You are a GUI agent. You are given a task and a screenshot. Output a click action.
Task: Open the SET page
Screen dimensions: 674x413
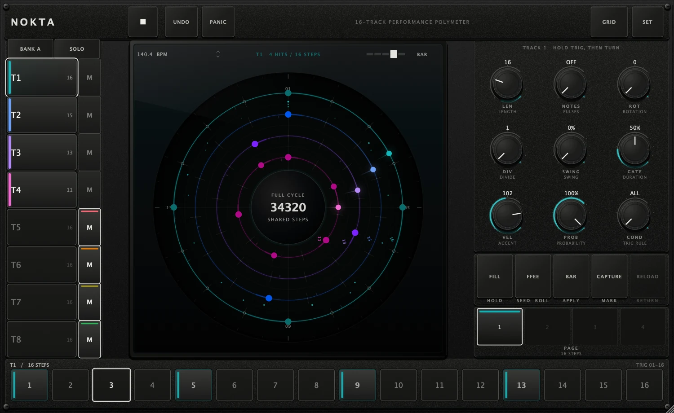click(647, 22)
